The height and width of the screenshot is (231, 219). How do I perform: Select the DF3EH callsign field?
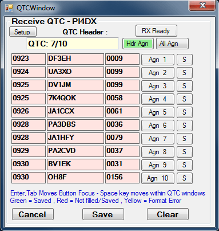(x=75, y=59)
